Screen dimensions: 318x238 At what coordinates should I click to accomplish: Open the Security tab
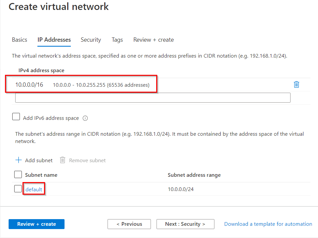pyautogui.click(x=91, y=40)
